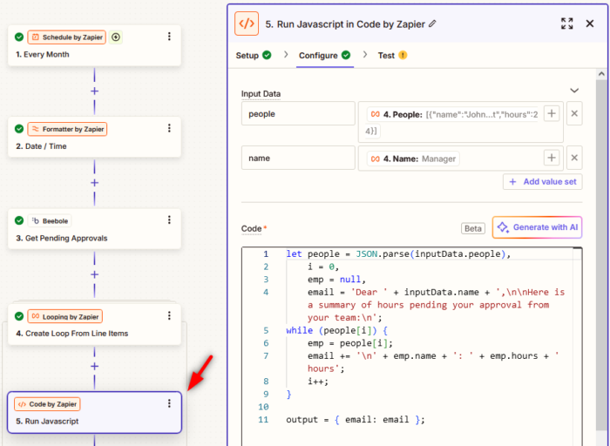Select 4. Create Loop From Line Items

click(x=94, y=324)
